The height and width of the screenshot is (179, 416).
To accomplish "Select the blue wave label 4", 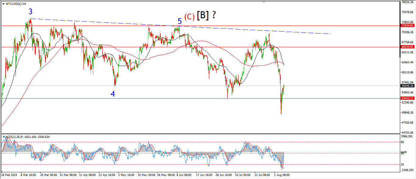I will click(x=113, y=94).
